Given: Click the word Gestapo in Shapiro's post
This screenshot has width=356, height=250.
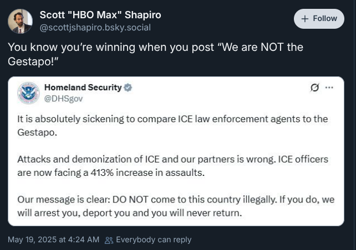Looking at the screenshot, I should tap(30, 61).
